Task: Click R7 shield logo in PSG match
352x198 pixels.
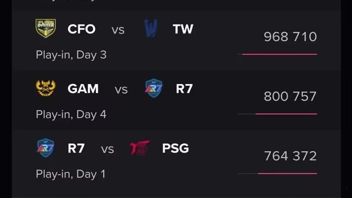Action: 46,148
